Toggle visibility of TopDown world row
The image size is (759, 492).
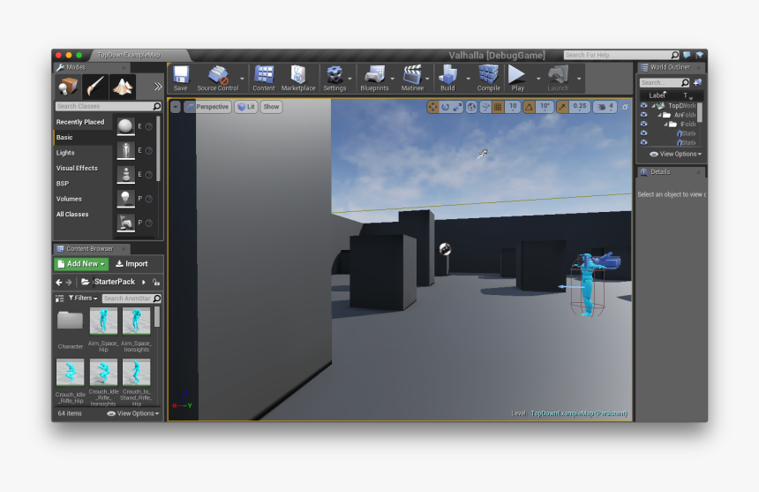(643, 105)
